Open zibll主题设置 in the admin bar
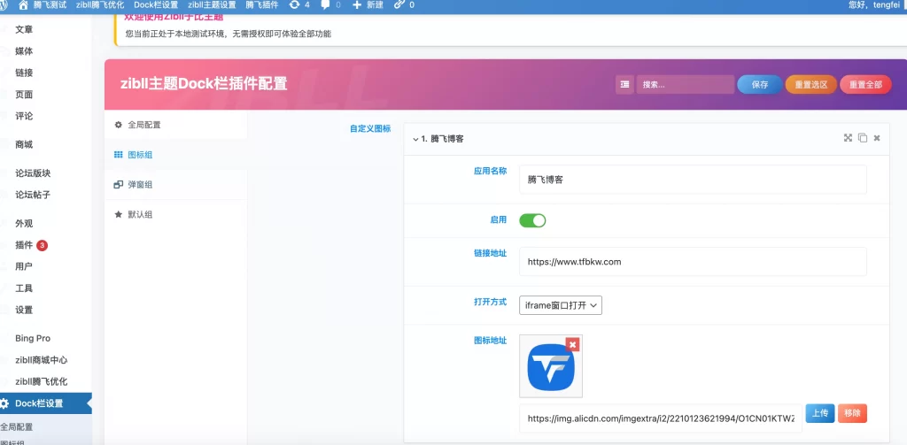 tap(212, 4)
